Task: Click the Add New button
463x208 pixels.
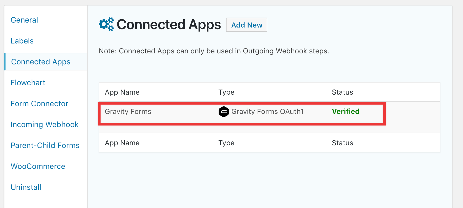Action: pyautogui.click(x=247, y=25)
